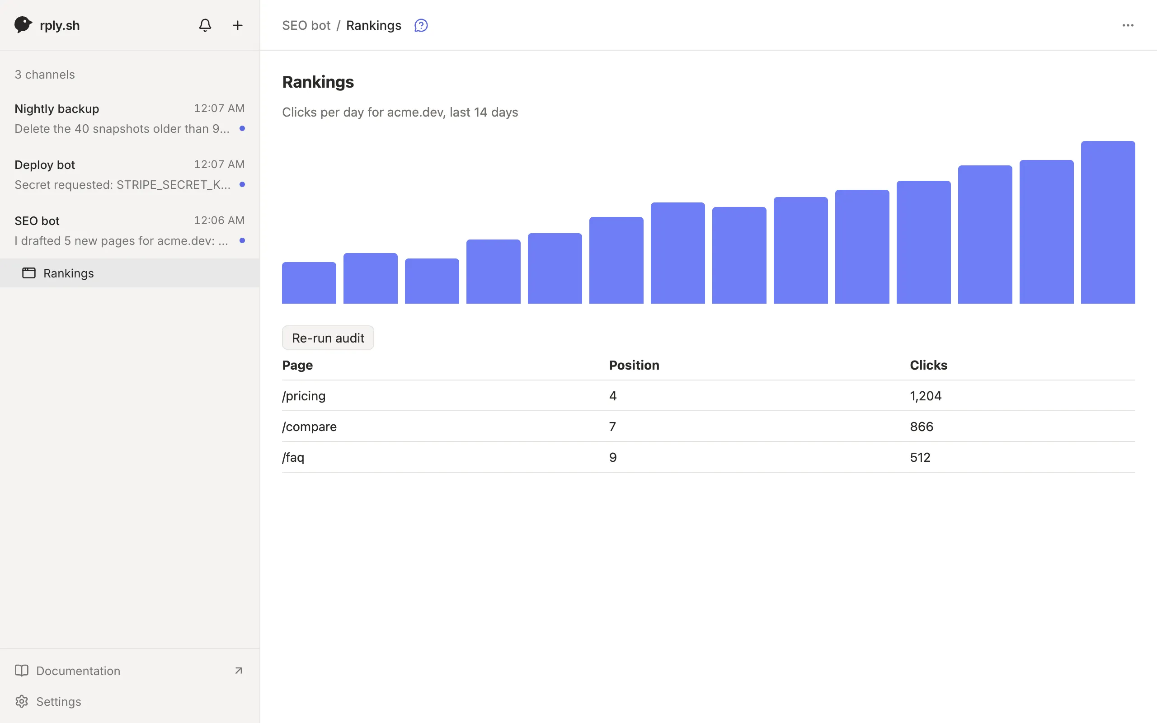This screenshot has height=723, width=1157.
Task: Click the 512 clicks value
Action: click(920, 457)
